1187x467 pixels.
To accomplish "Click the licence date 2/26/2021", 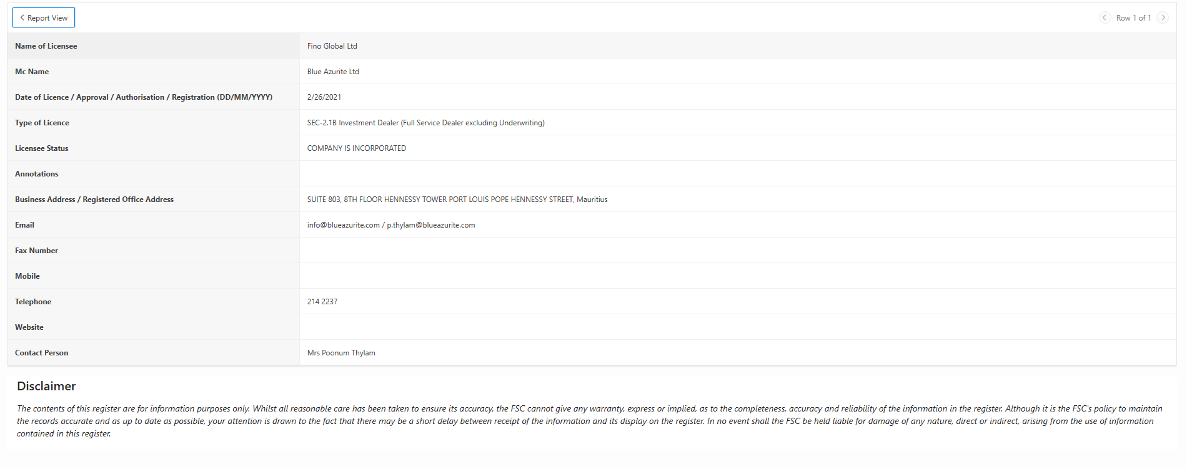I will pos(324,97).
